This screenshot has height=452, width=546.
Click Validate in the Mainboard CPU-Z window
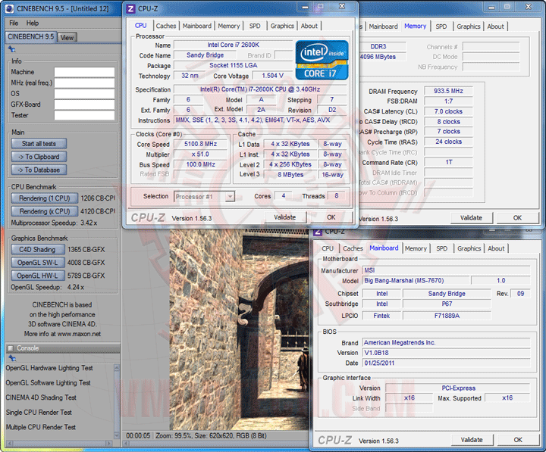click(x=471, y=440)
